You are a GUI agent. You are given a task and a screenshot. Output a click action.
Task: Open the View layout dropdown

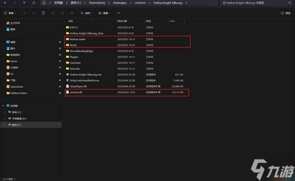[x=104, y=13]
